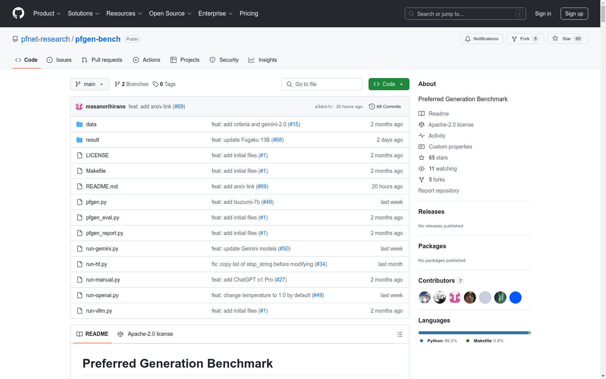View the 11 watching list
The image size is (606, 379).
pyautogui.click(x=438, y=169)
